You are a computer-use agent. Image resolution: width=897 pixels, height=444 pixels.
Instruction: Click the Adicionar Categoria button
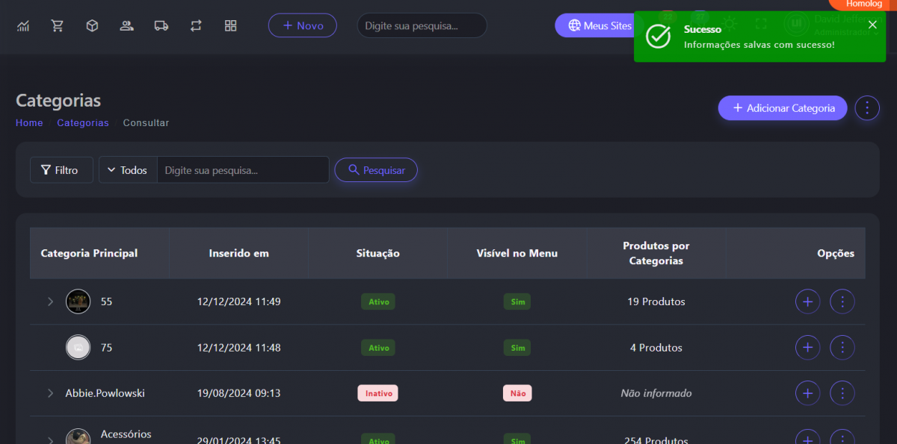point(782,108)
